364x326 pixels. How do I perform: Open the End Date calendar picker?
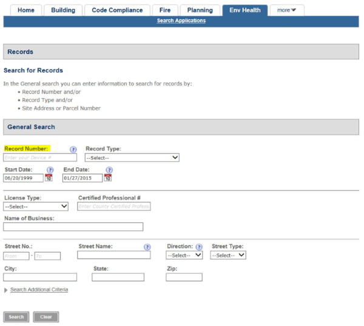[108, 178]
